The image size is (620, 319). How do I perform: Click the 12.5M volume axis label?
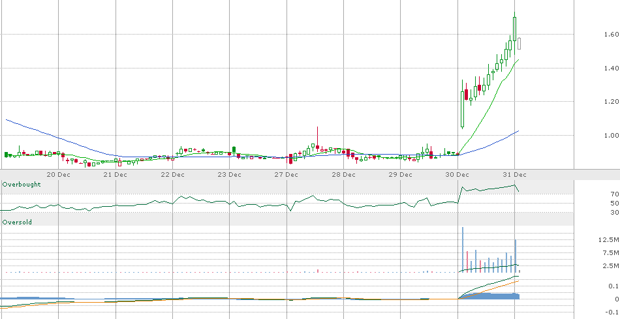click(609, 240)
